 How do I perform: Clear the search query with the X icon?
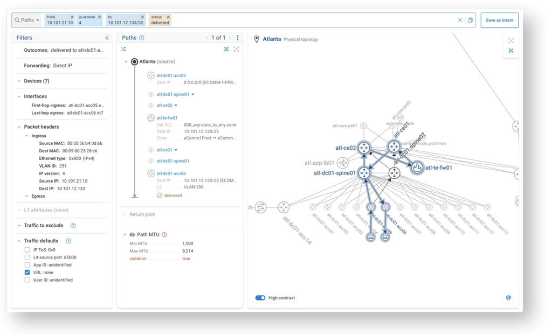pyautogui.click(x=460, y=20)
